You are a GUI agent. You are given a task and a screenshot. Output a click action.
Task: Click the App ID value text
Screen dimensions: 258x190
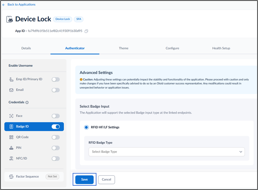pos(55,31)
